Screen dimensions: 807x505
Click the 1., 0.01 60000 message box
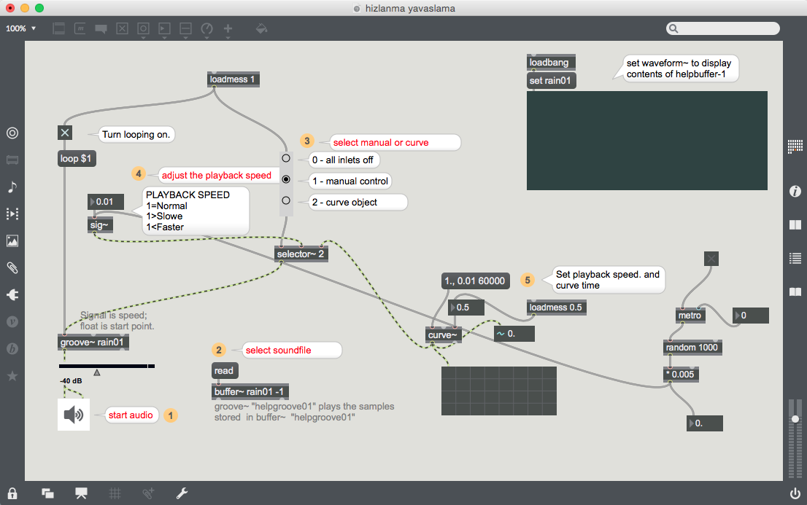pos(475,281)
